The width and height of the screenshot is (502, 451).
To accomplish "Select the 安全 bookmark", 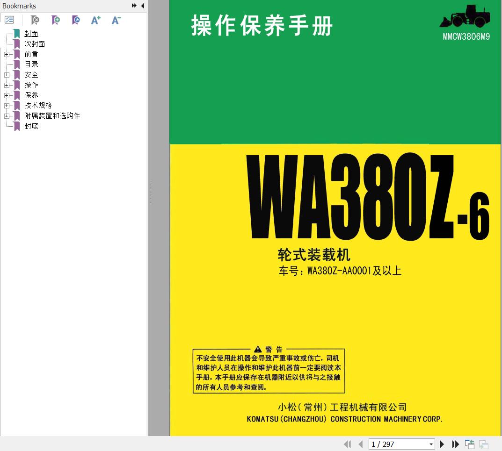I will click(31, 74).
